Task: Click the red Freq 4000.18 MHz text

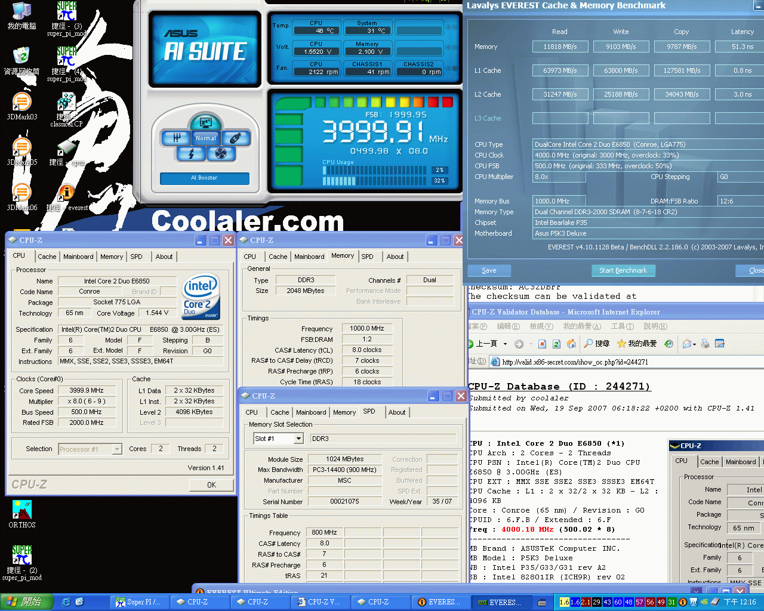Action: [528, 529]
